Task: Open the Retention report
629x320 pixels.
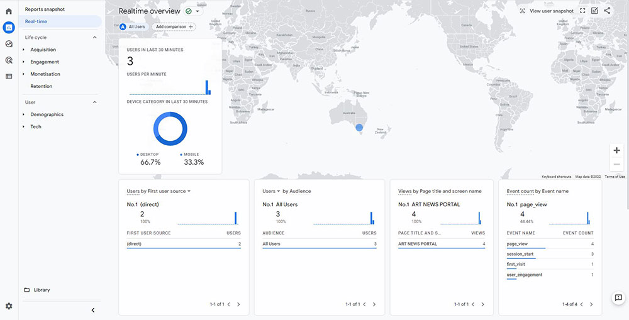Action: point(42,86)
